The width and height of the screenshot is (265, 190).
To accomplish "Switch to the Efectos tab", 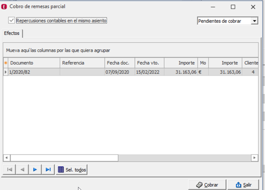I will click(x=11, y=33).
